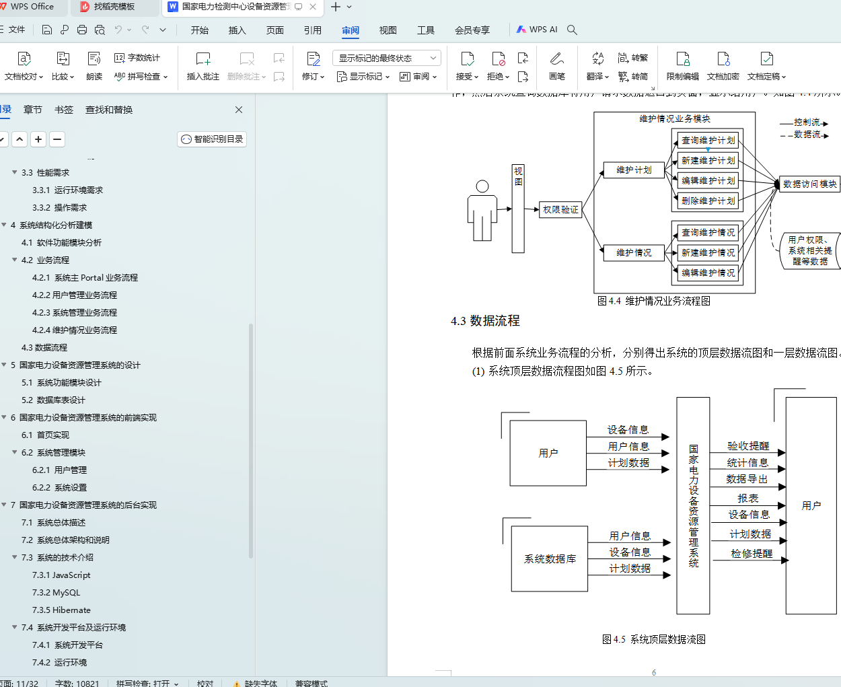Image resolution: width=841 pixels, height=687 pixels.
Task: Open Print Preview icon
Action: [100, 30]
